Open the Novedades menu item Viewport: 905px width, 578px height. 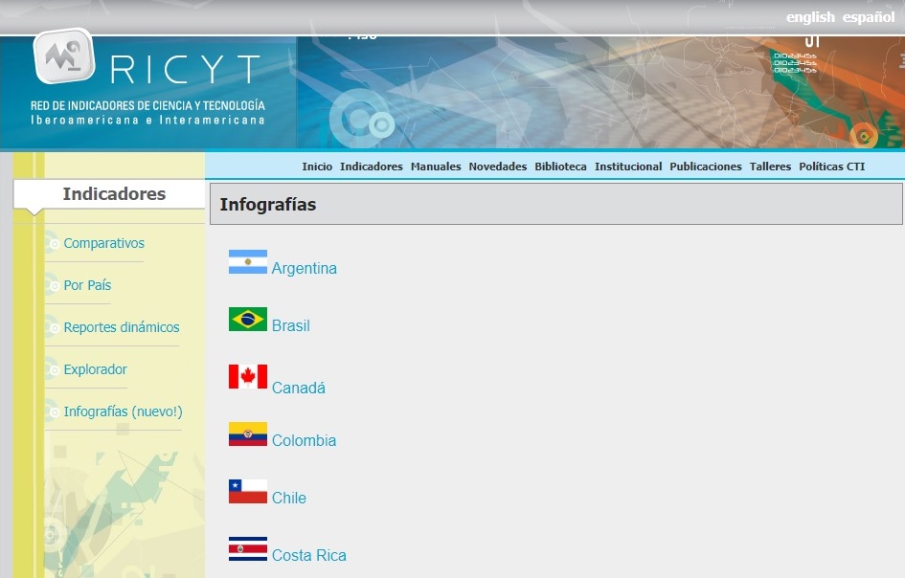498,167
